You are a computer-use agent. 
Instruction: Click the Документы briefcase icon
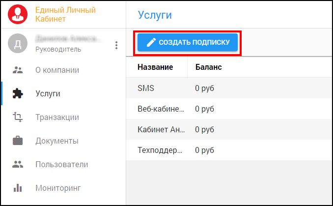click(x=18, y=141)
